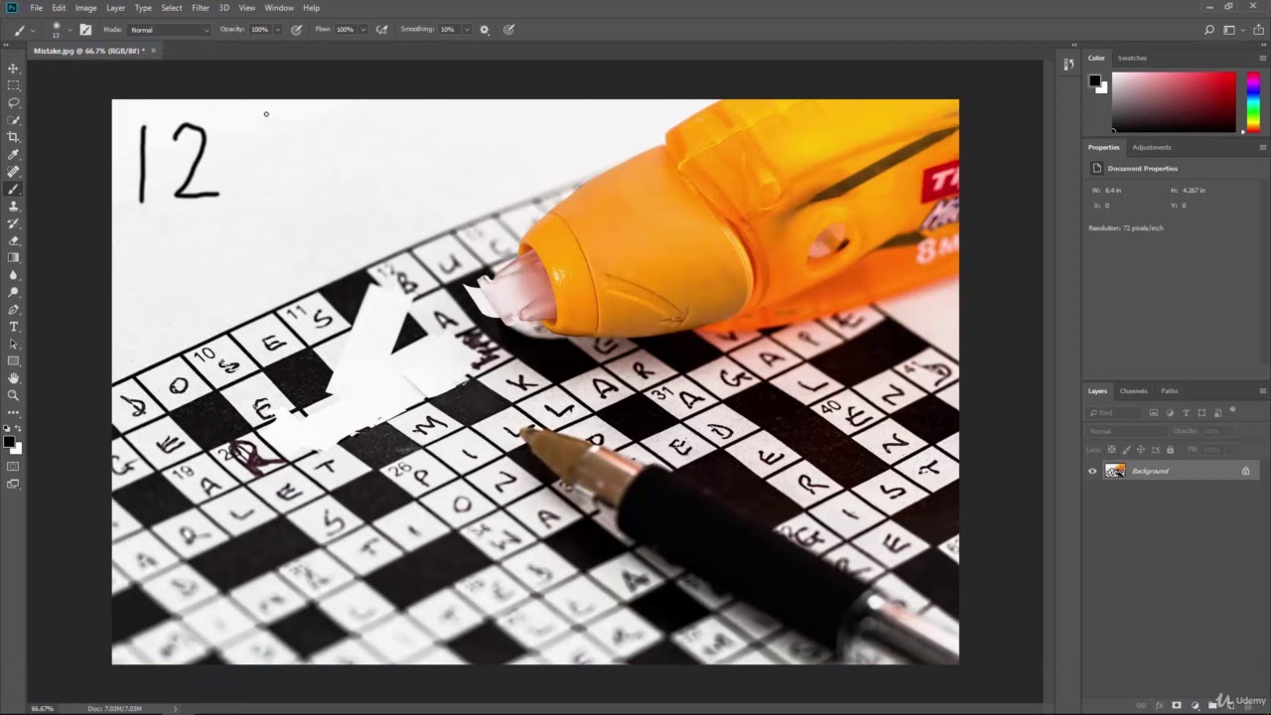Select the Rectangle shape tool

[14, 360]
